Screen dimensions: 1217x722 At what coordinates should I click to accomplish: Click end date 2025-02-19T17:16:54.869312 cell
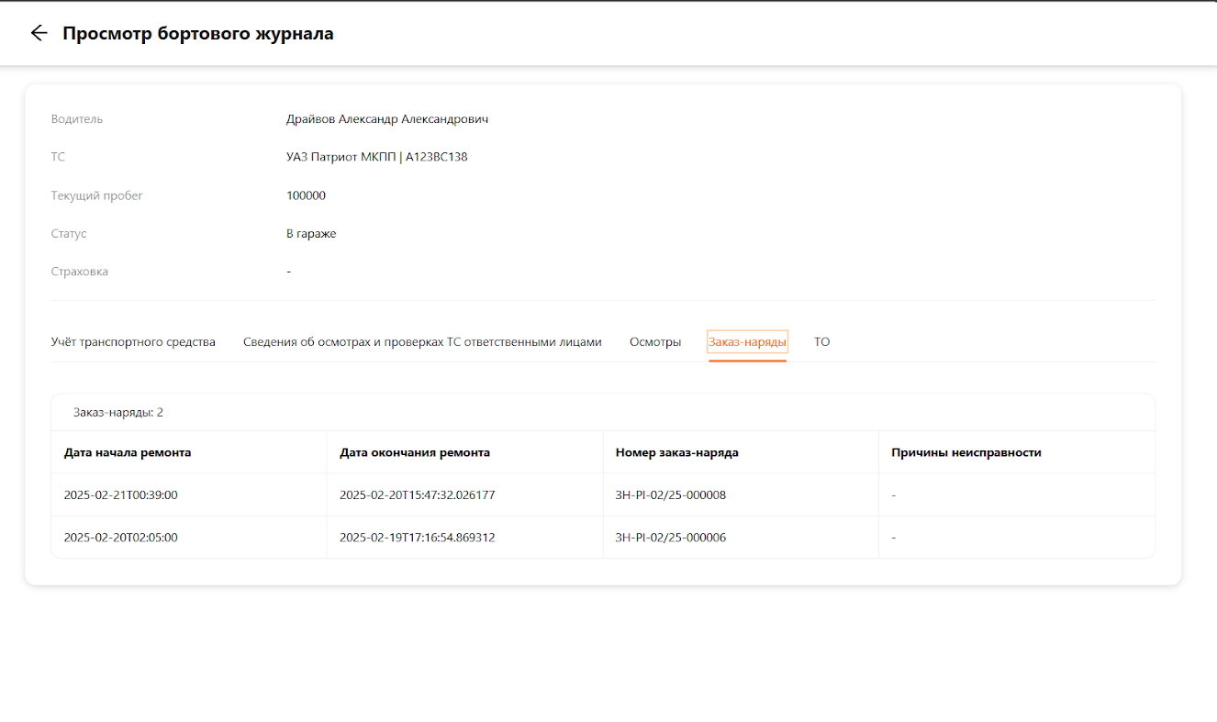click(417, 538)
